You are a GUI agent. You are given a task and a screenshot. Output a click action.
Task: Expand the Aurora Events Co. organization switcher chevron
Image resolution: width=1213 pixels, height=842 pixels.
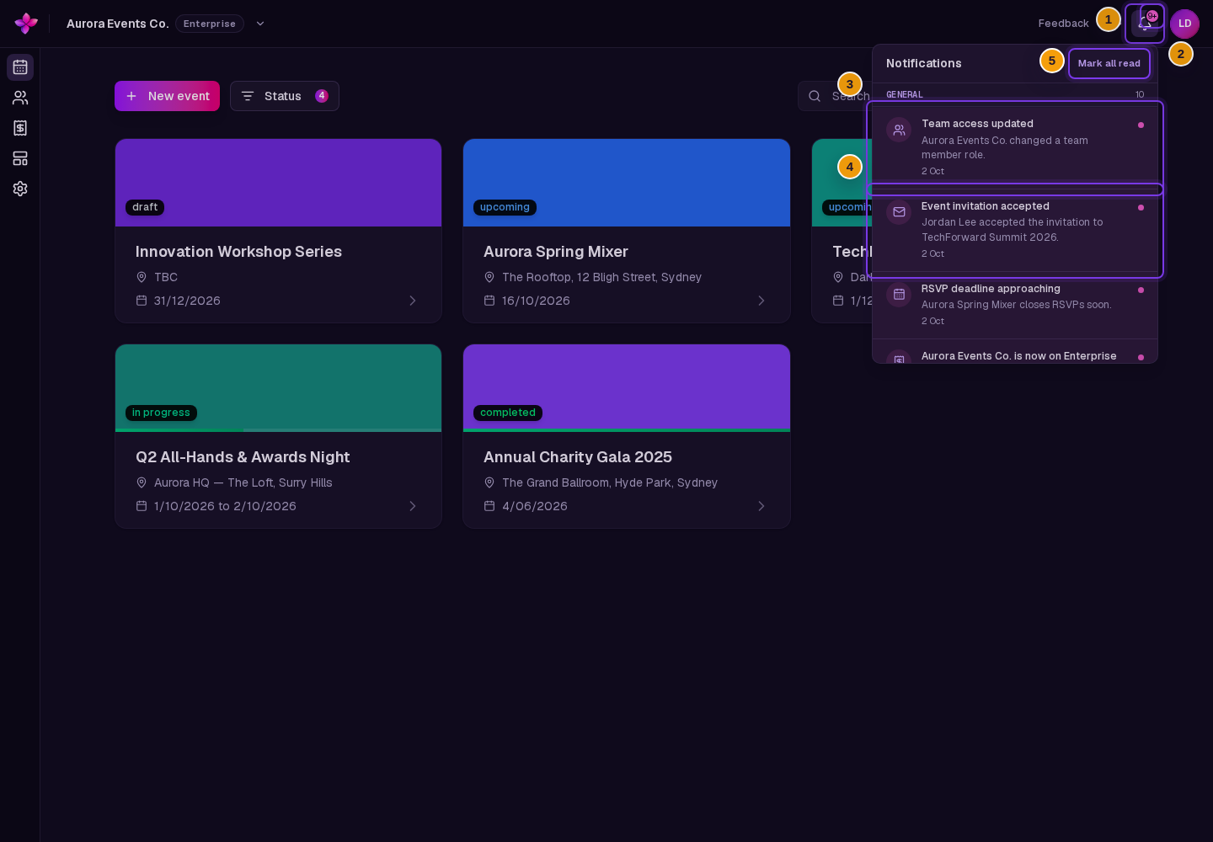coord(260,24)
